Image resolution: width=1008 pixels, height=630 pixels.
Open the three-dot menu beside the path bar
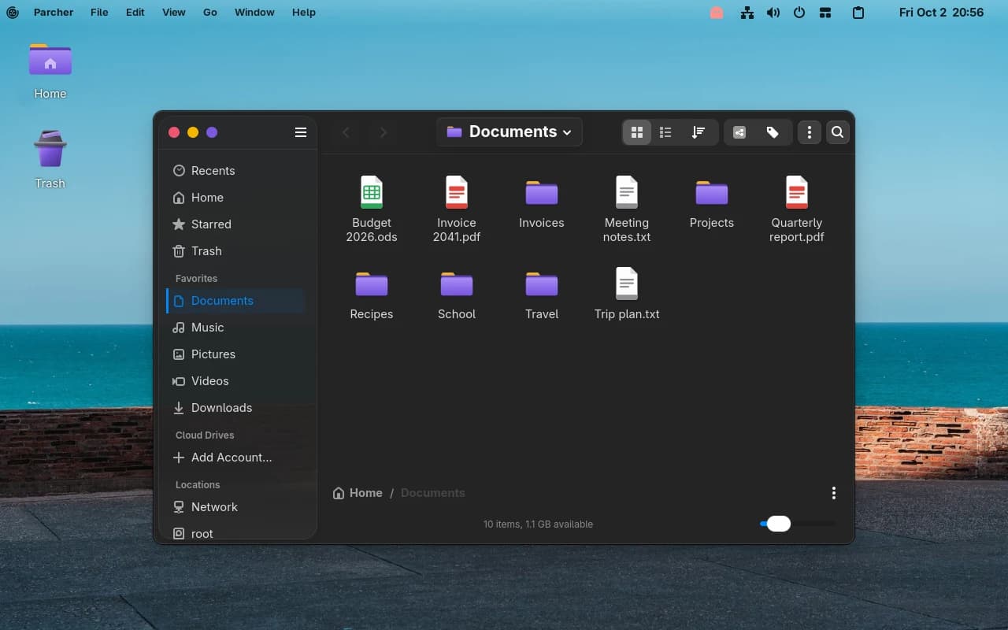(x=834, y=493)
